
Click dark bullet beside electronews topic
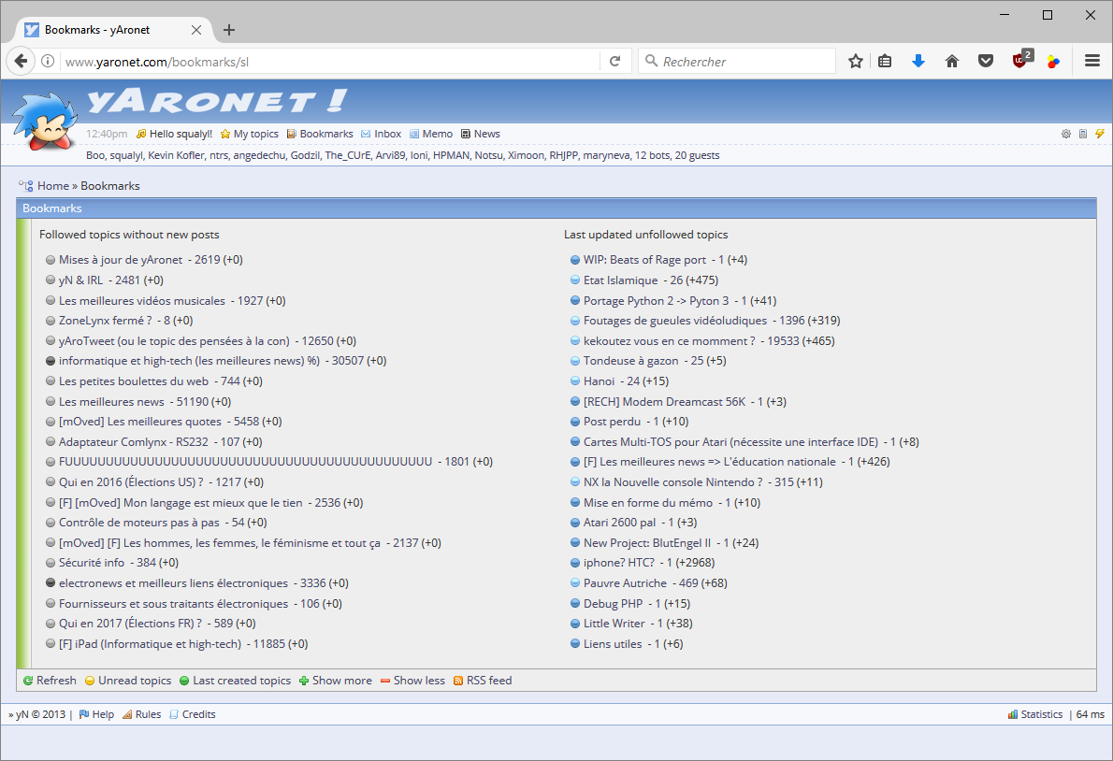(x=51, y=583)
